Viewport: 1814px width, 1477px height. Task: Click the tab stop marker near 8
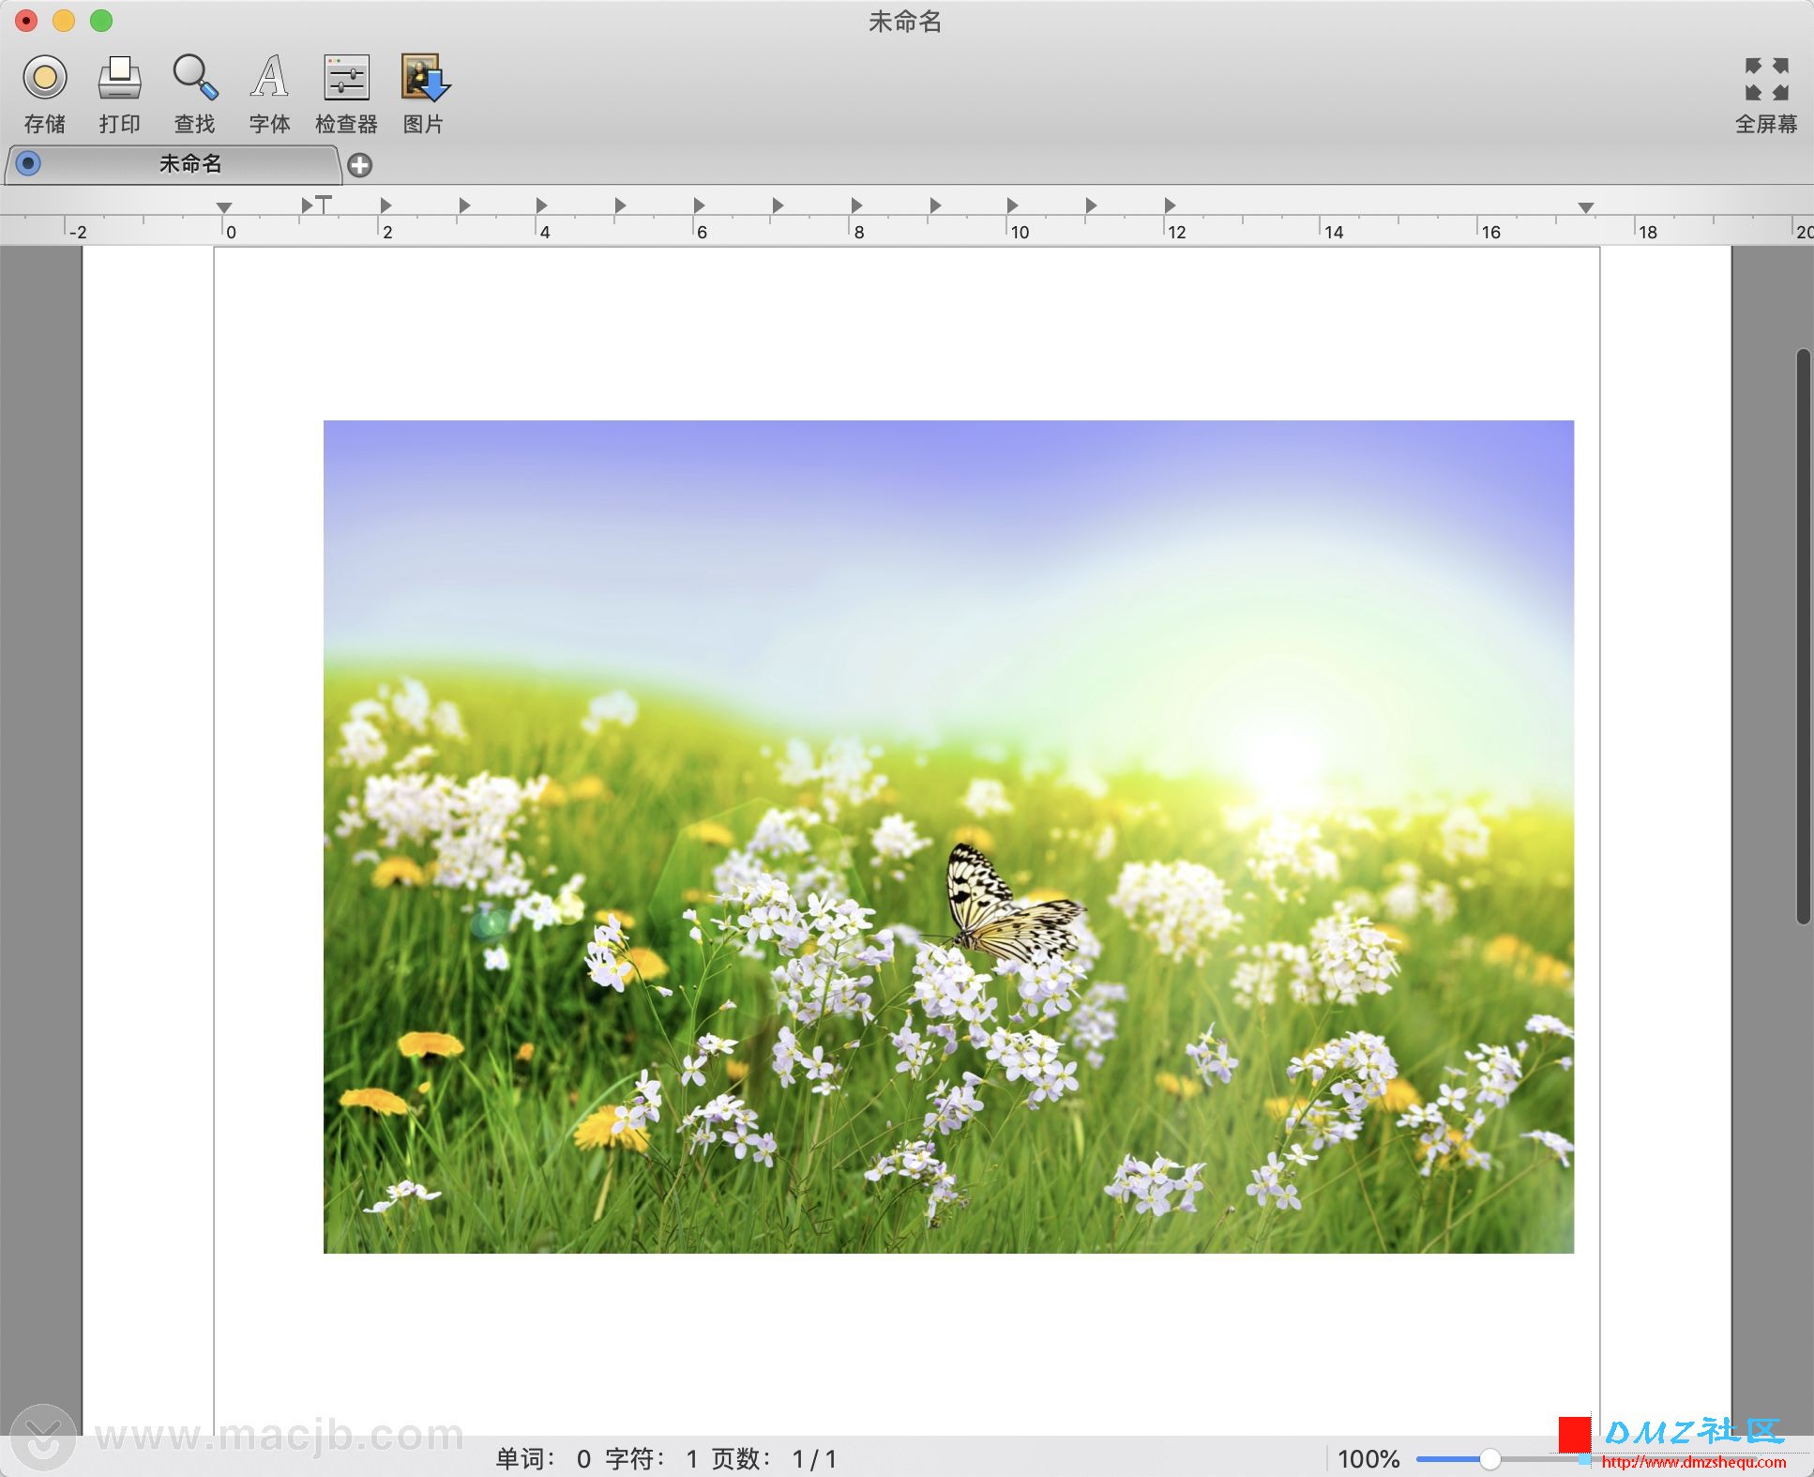856,205
